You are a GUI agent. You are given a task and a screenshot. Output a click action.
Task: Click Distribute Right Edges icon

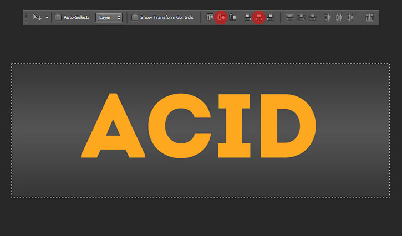350,17
